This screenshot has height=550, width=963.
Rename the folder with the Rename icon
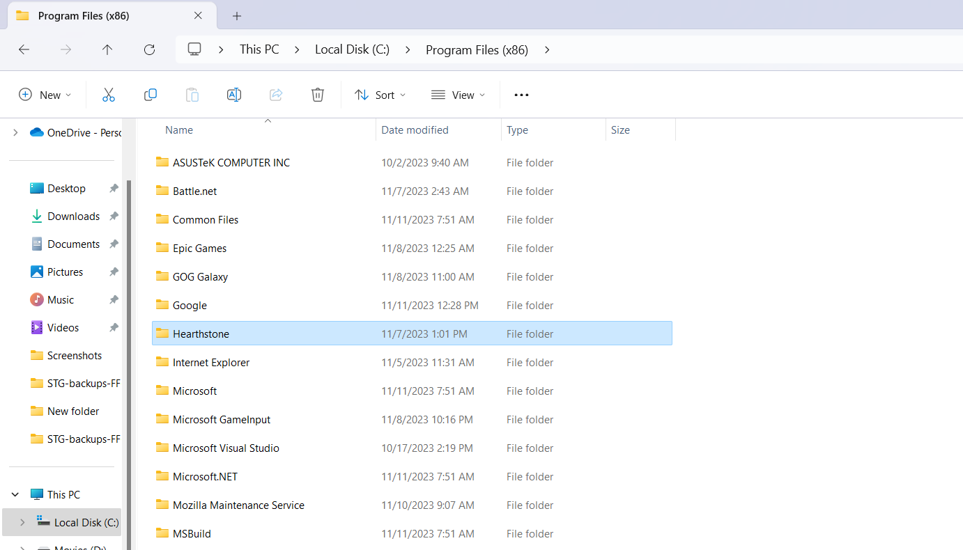point(233,94)
